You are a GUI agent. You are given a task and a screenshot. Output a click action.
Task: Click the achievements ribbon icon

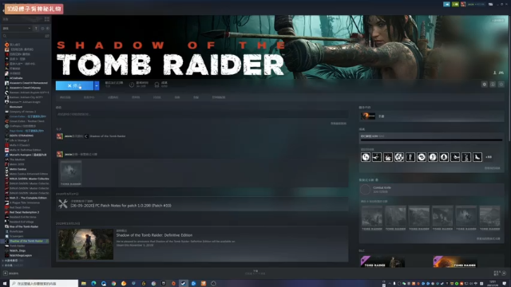[x=156, y=85]
